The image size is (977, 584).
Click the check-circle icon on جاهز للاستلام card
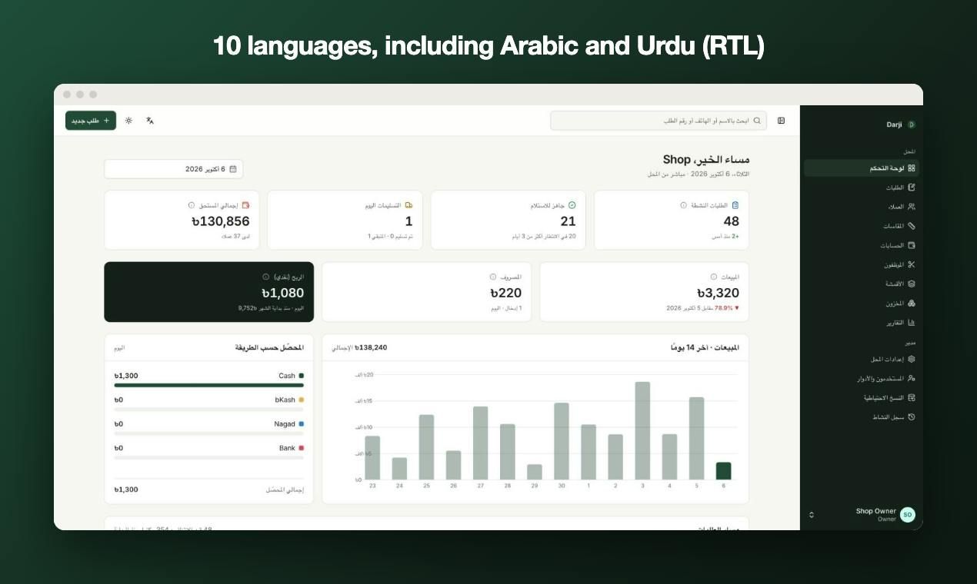(x=572, y=205)
